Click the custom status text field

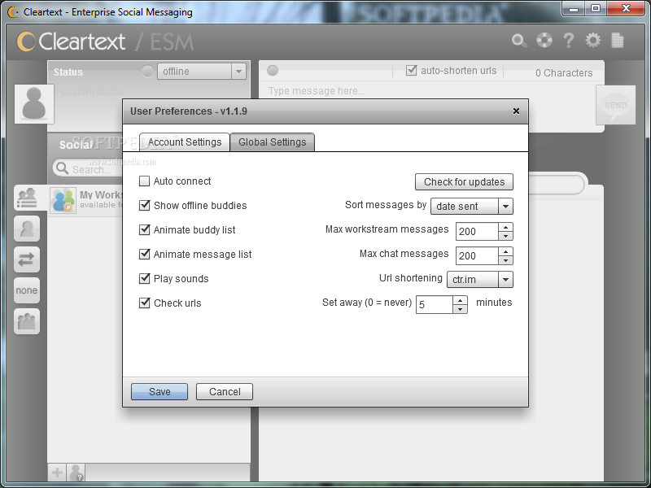click(x=96, y=92)
